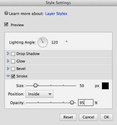Confirm settings with the OK button
This screenshot has height=125, width=117.
pyautogui.click(x=107, y=117)
